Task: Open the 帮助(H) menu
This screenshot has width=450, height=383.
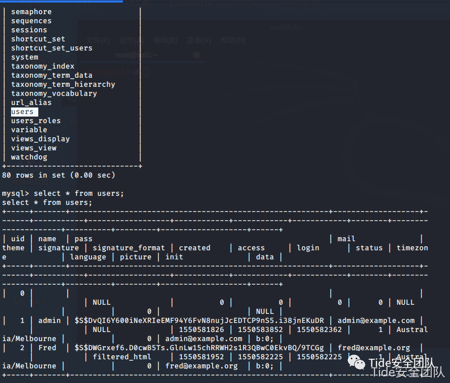Action: coord(233,40)
